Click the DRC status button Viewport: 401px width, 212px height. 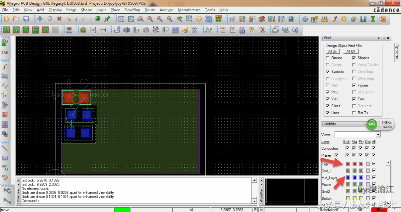(379, 210)
